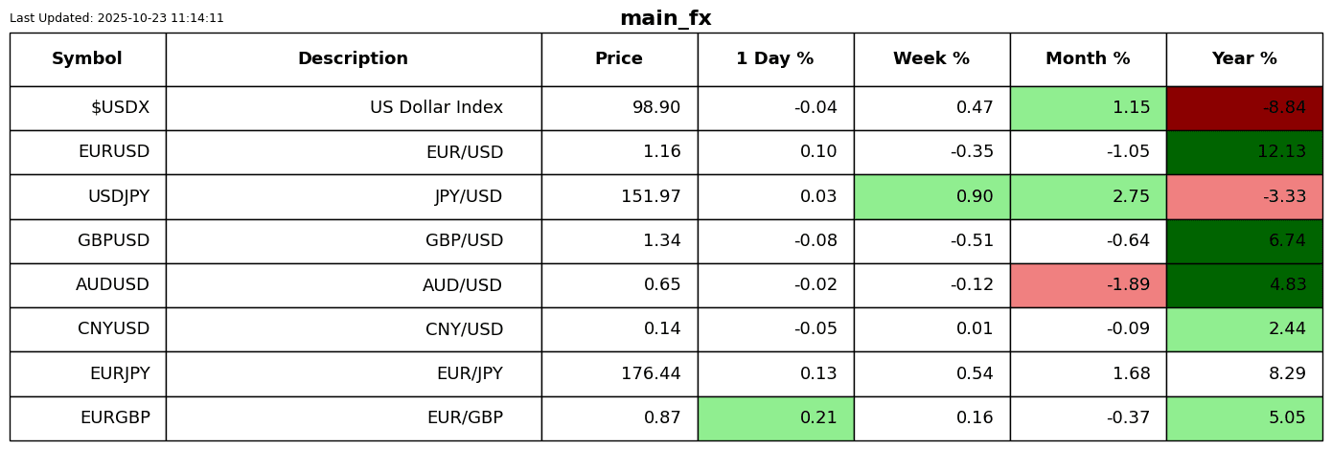Click the Description column header
The width and height of the screenshot is (1332, 450).
pyautogui.click(x=353, y=59)
